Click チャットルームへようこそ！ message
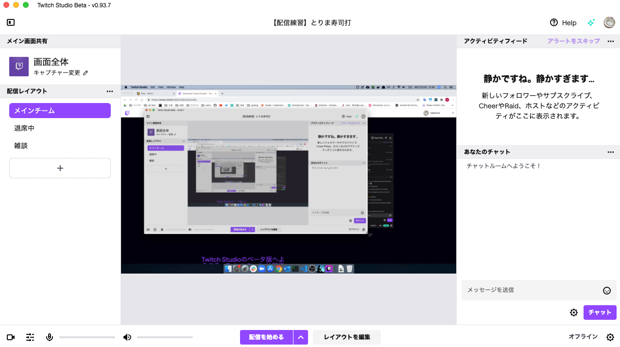The image size is (620, 347). pos(504,166)
